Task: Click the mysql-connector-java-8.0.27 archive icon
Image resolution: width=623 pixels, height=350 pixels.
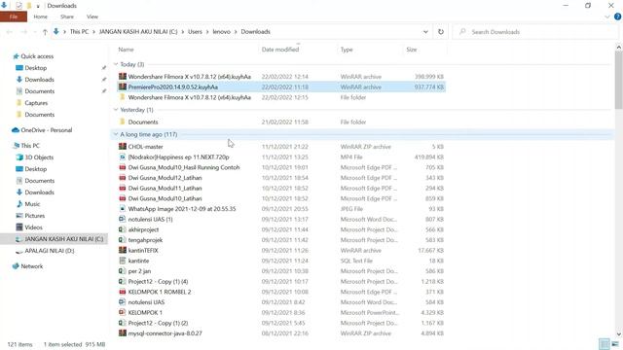Action: (x=123, y=333)
